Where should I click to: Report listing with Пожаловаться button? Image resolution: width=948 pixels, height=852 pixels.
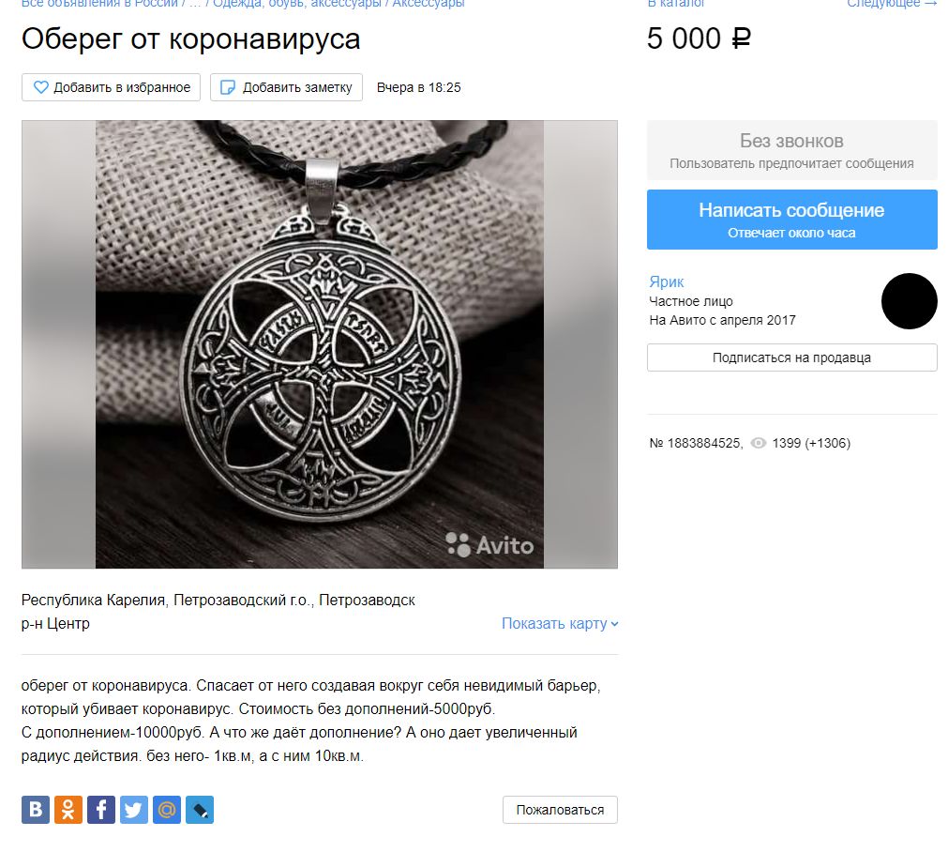[x=560, y=810]
